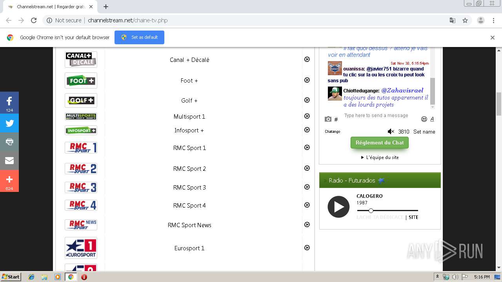Play the Eurosport 1 stream icon
502x282 pixels.
(x=307, y=248)
